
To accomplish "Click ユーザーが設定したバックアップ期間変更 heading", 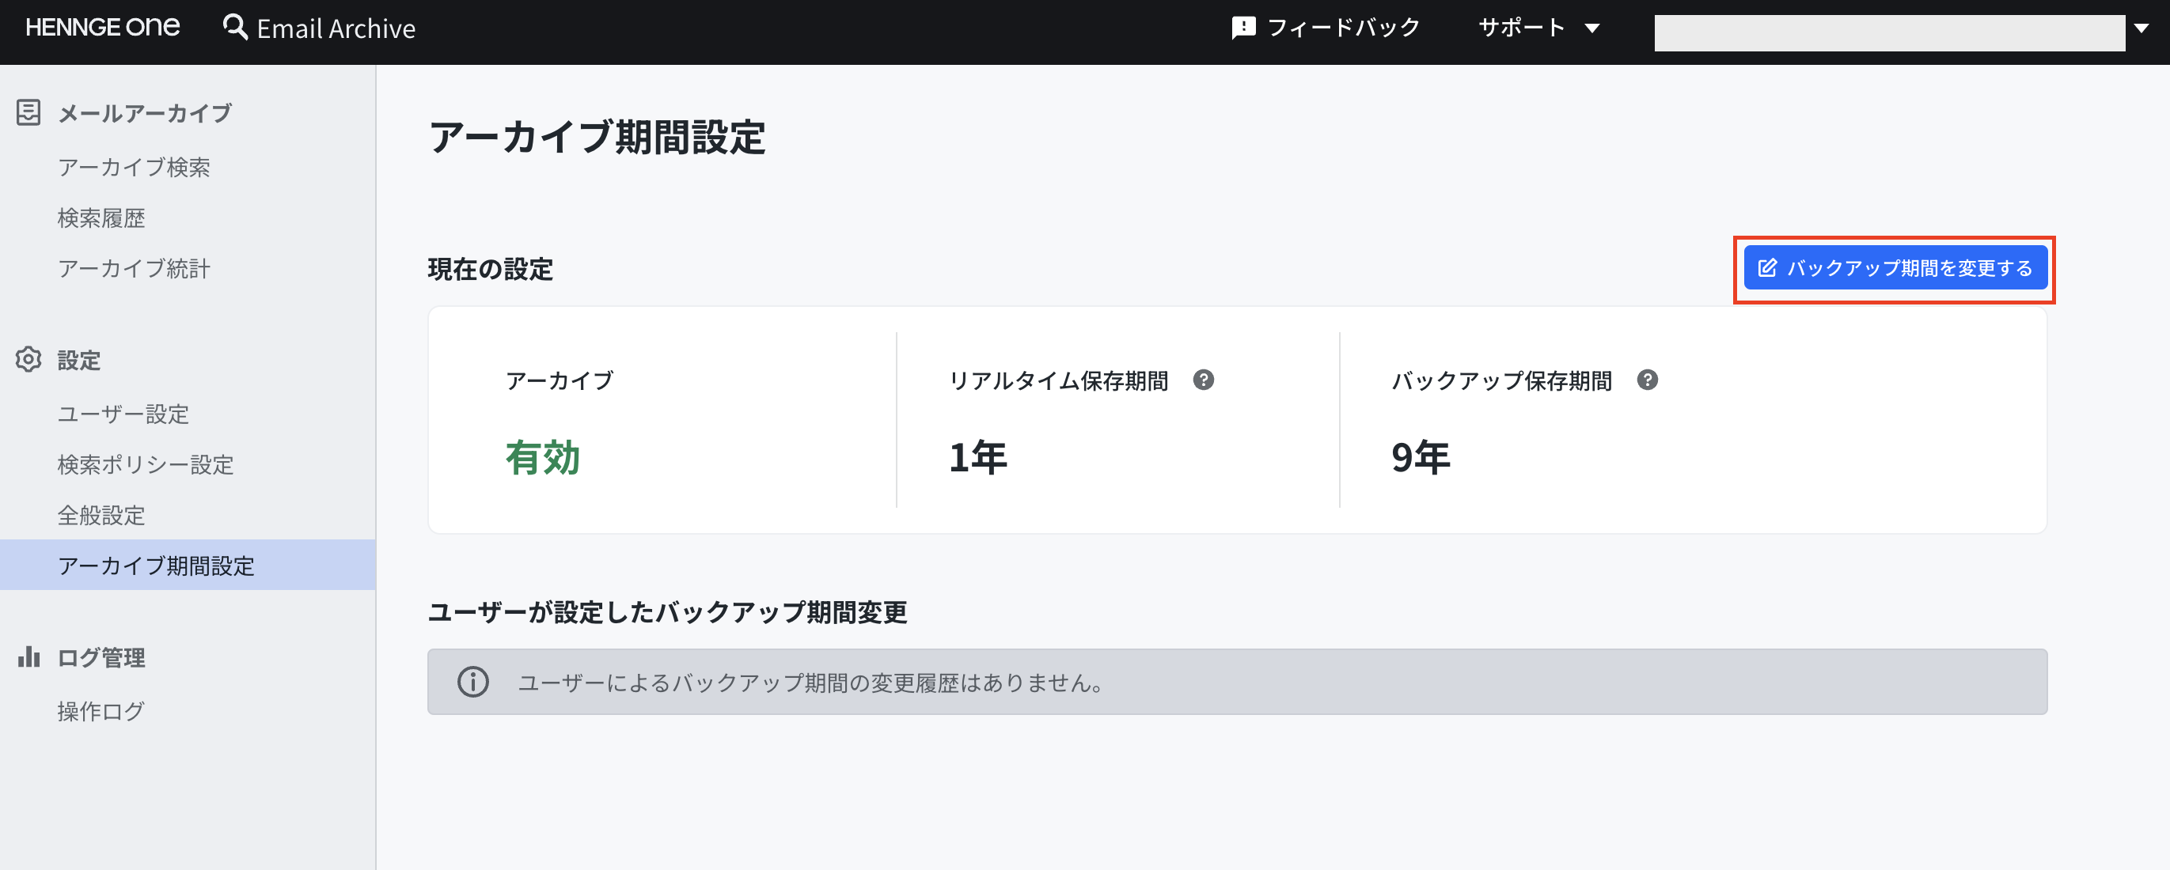I will [x=668, y=612].
